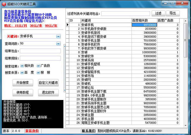Click the 自定义关键词 button
Screen dimensions: 191x135
click(x=48, y=83)
